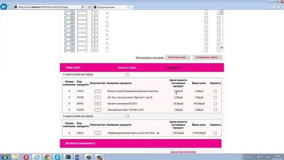Open the Favorites star icon

tap(279, 7)
